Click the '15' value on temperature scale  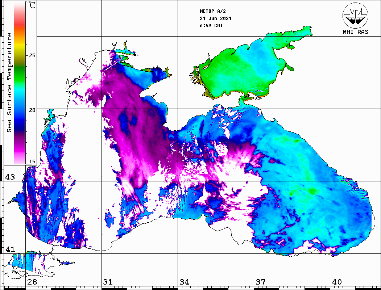pos(32,161)
